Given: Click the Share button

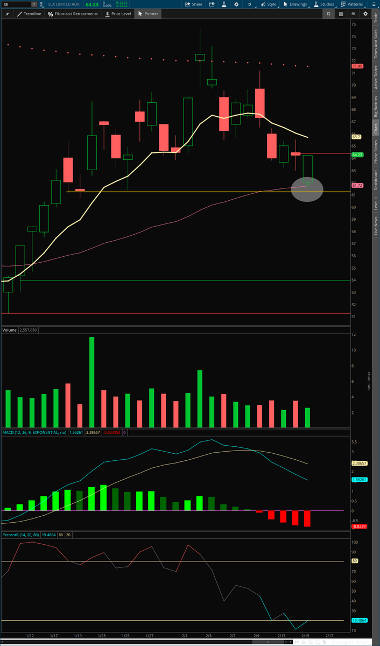Looking at the screenshot, I should 194,4.
